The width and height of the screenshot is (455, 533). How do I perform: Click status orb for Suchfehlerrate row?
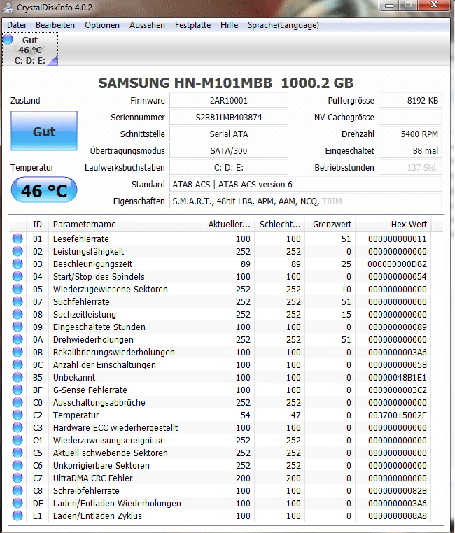[x=17, y=301]
